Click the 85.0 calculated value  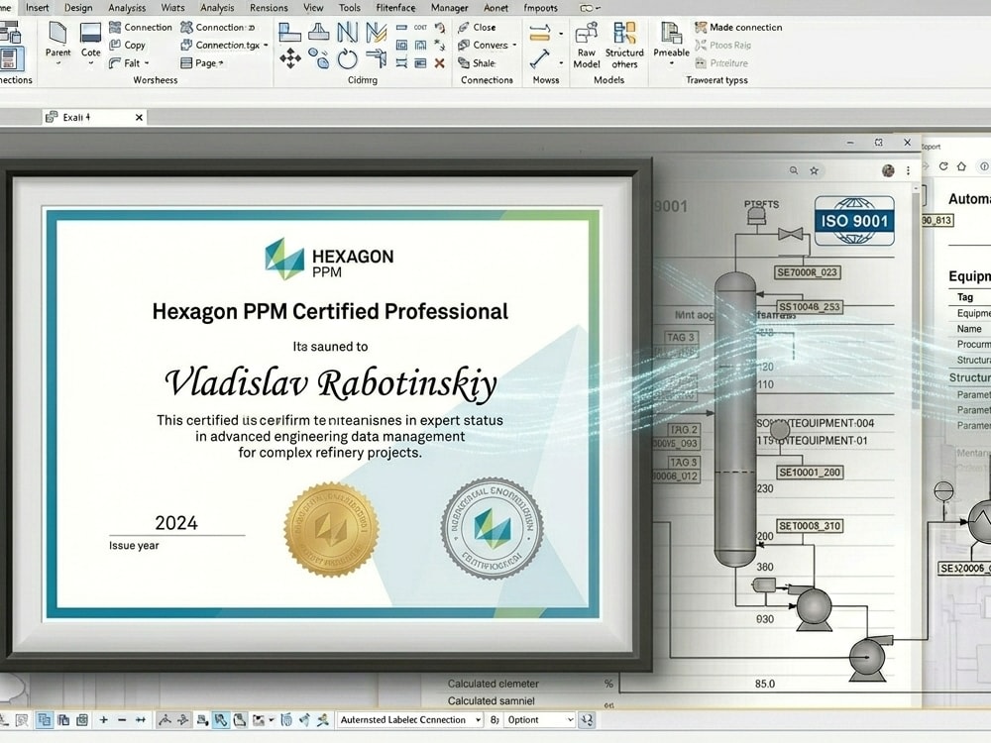(765, 684)
